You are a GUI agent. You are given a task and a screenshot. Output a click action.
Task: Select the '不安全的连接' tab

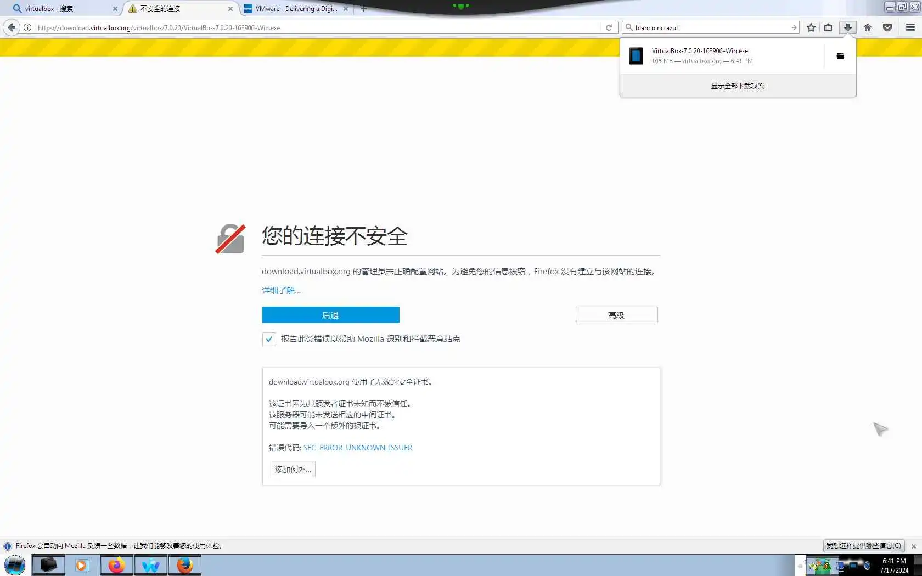point(181,9)
